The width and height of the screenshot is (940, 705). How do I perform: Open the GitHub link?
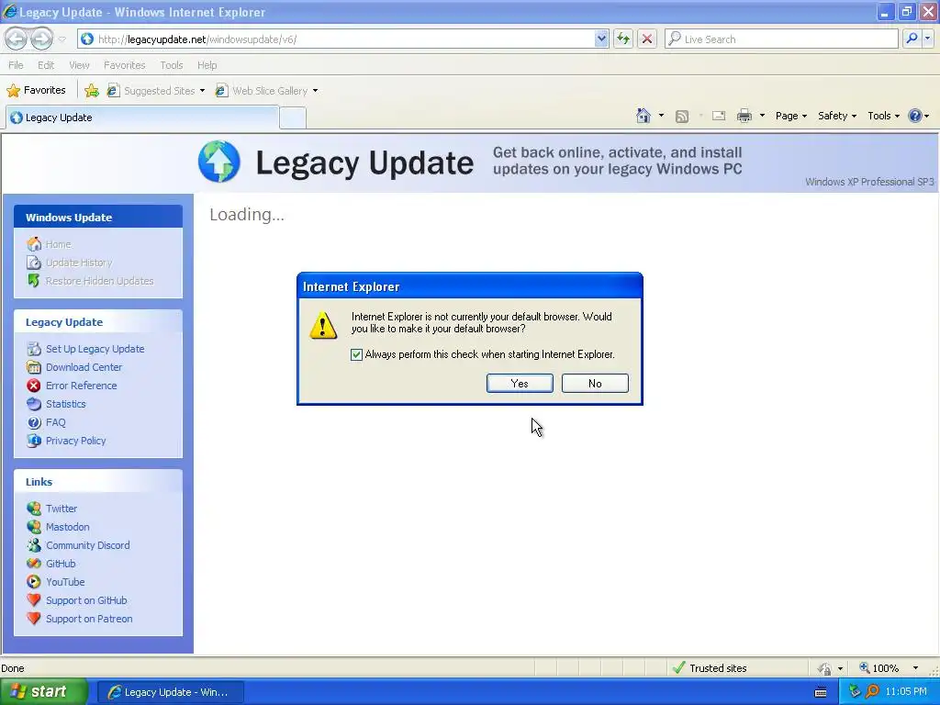[61, 565]
